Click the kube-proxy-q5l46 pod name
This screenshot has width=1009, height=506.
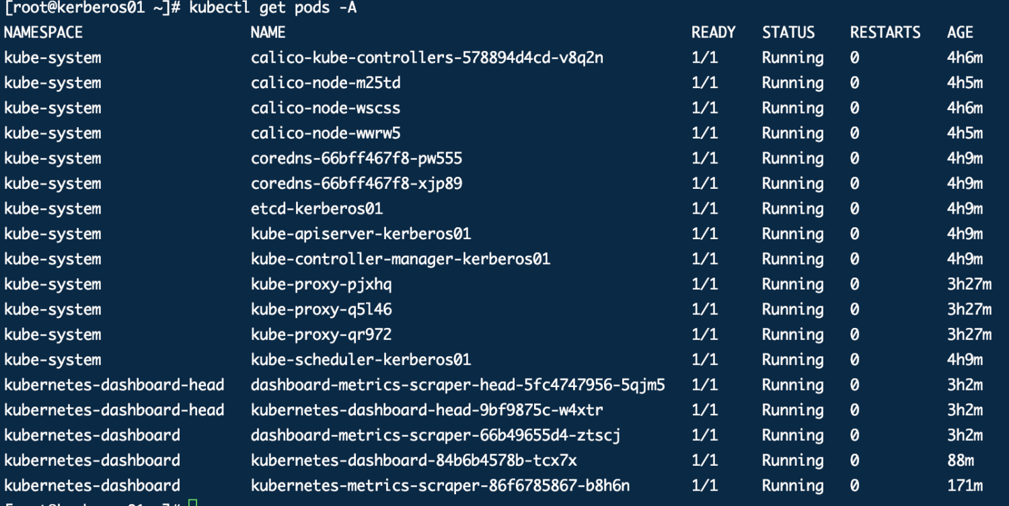click(321, 309)
